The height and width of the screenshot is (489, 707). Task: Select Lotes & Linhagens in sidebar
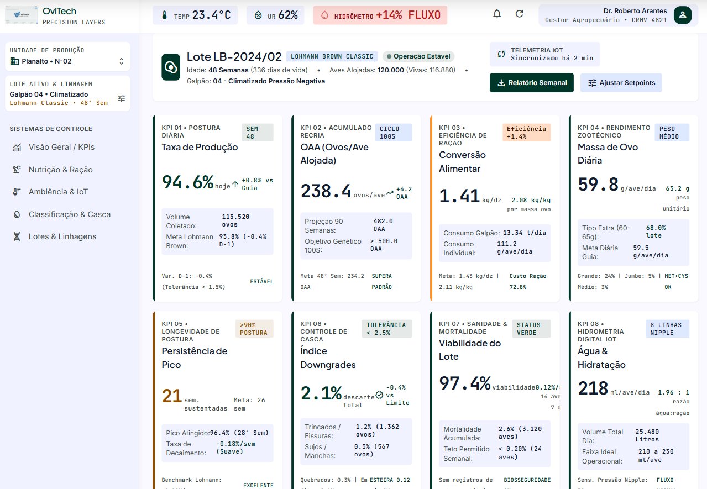pos(69,236)
